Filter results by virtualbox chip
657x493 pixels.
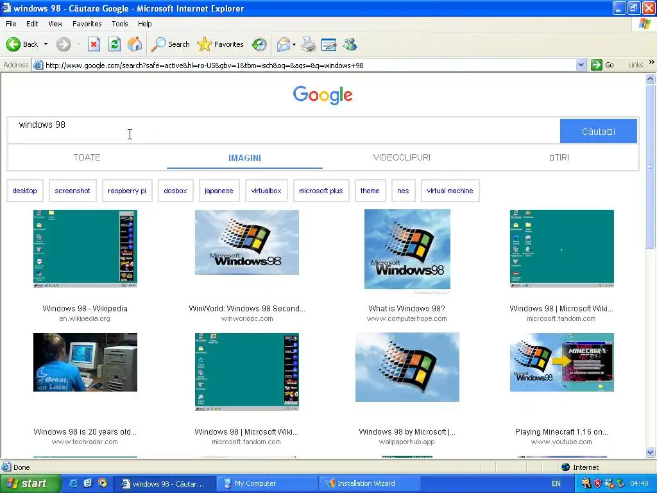point(266,191)
